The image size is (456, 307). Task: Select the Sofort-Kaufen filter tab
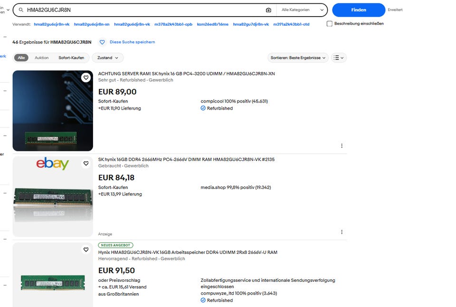[x=71, y=58]
